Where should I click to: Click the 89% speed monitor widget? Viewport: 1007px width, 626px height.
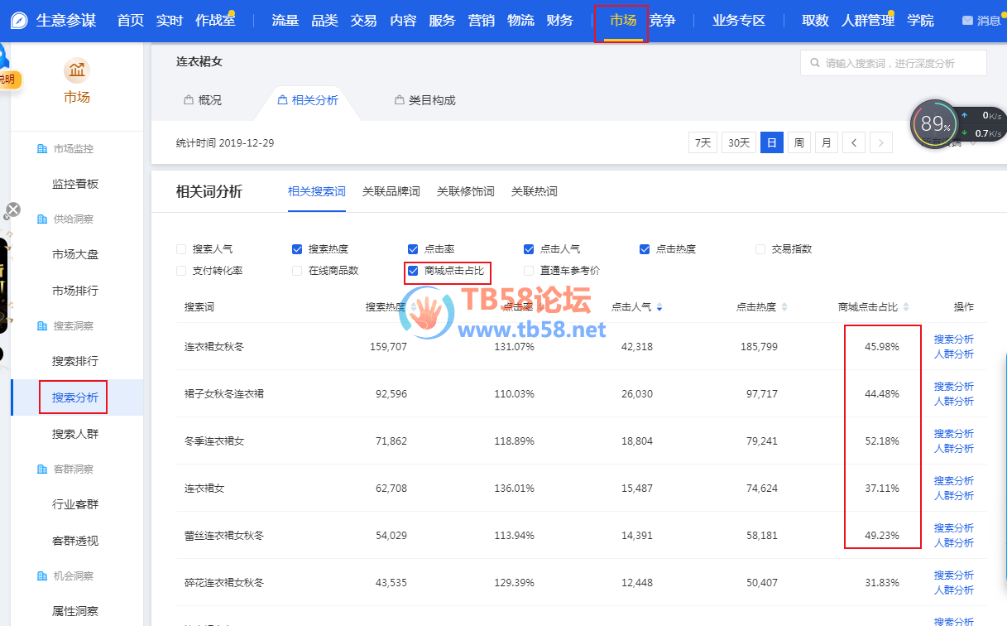point(934,124)
